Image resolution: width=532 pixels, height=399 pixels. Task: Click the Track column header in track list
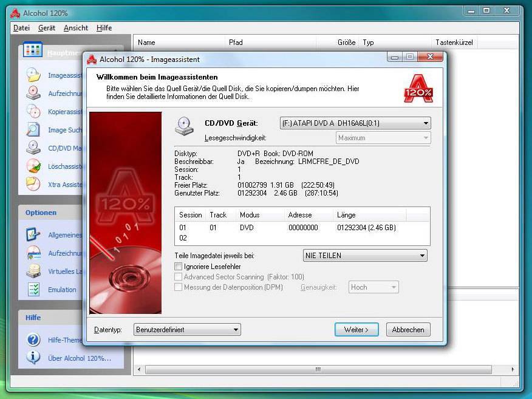[x=220, y=215]
